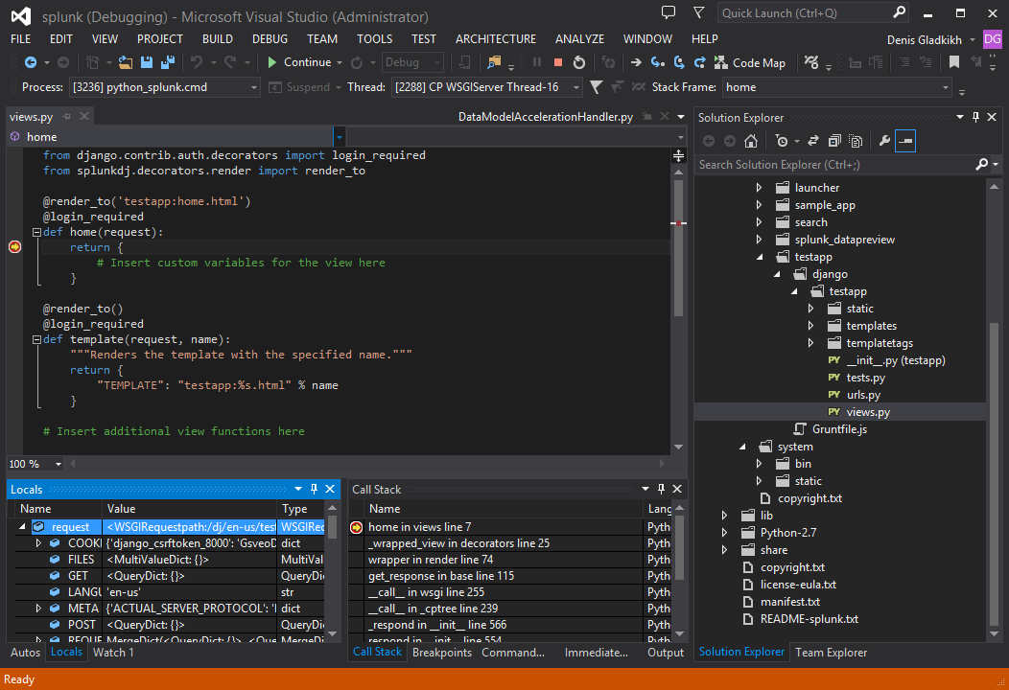1009x690 pixels.
Task: Toggle pin on Solution Explorer panel
Action: point(975,117)
